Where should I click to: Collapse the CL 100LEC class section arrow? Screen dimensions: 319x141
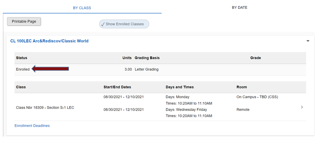pyautogui.click(x=308, y=41)
